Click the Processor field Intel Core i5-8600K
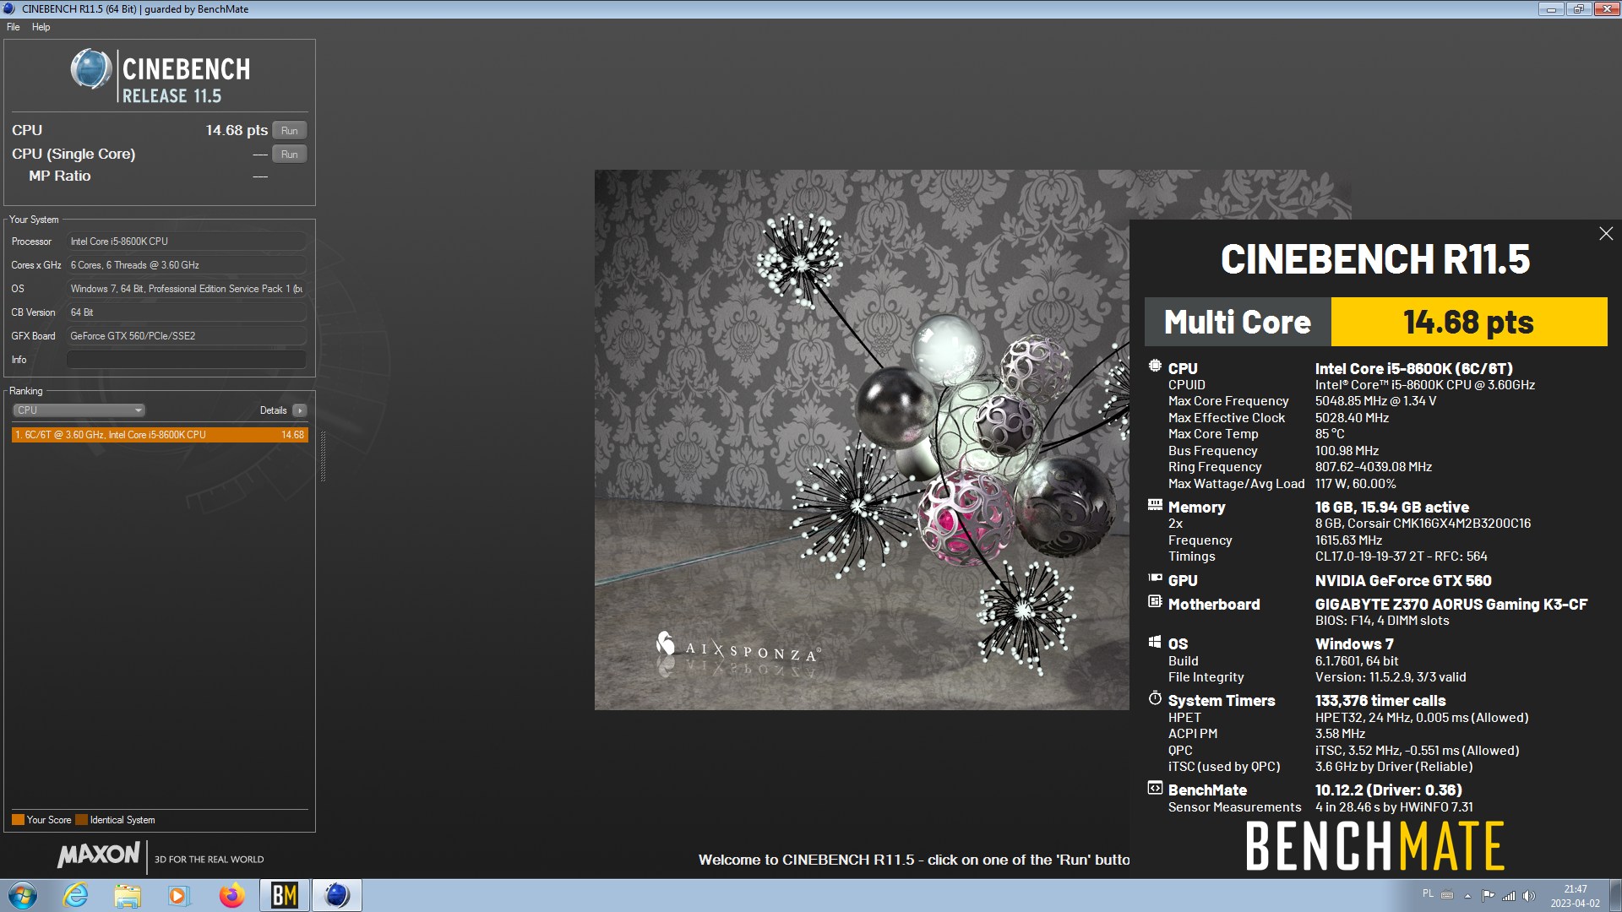Image resolution: width=1622 pixels, height=912 pixels. click(x=186, y=242)
